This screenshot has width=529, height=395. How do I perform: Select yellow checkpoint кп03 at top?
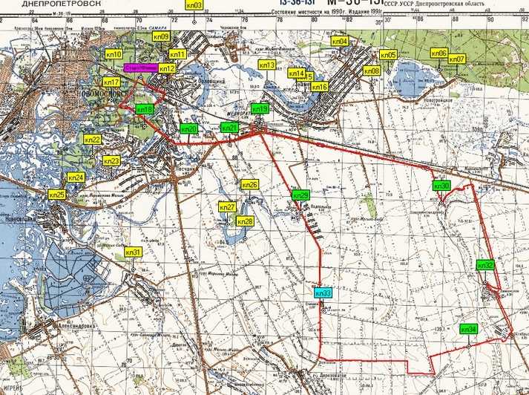194,5
